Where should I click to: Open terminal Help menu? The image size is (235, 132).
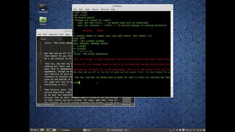click(x=113, y=10)
